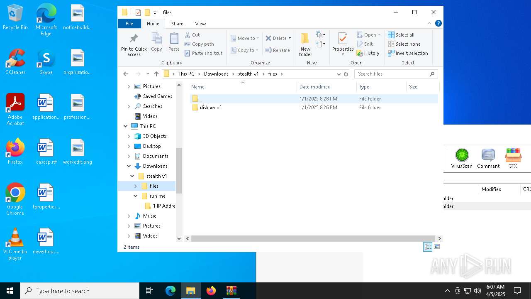Open the Start menu
531x299 pixels.
tap(10, 291)
